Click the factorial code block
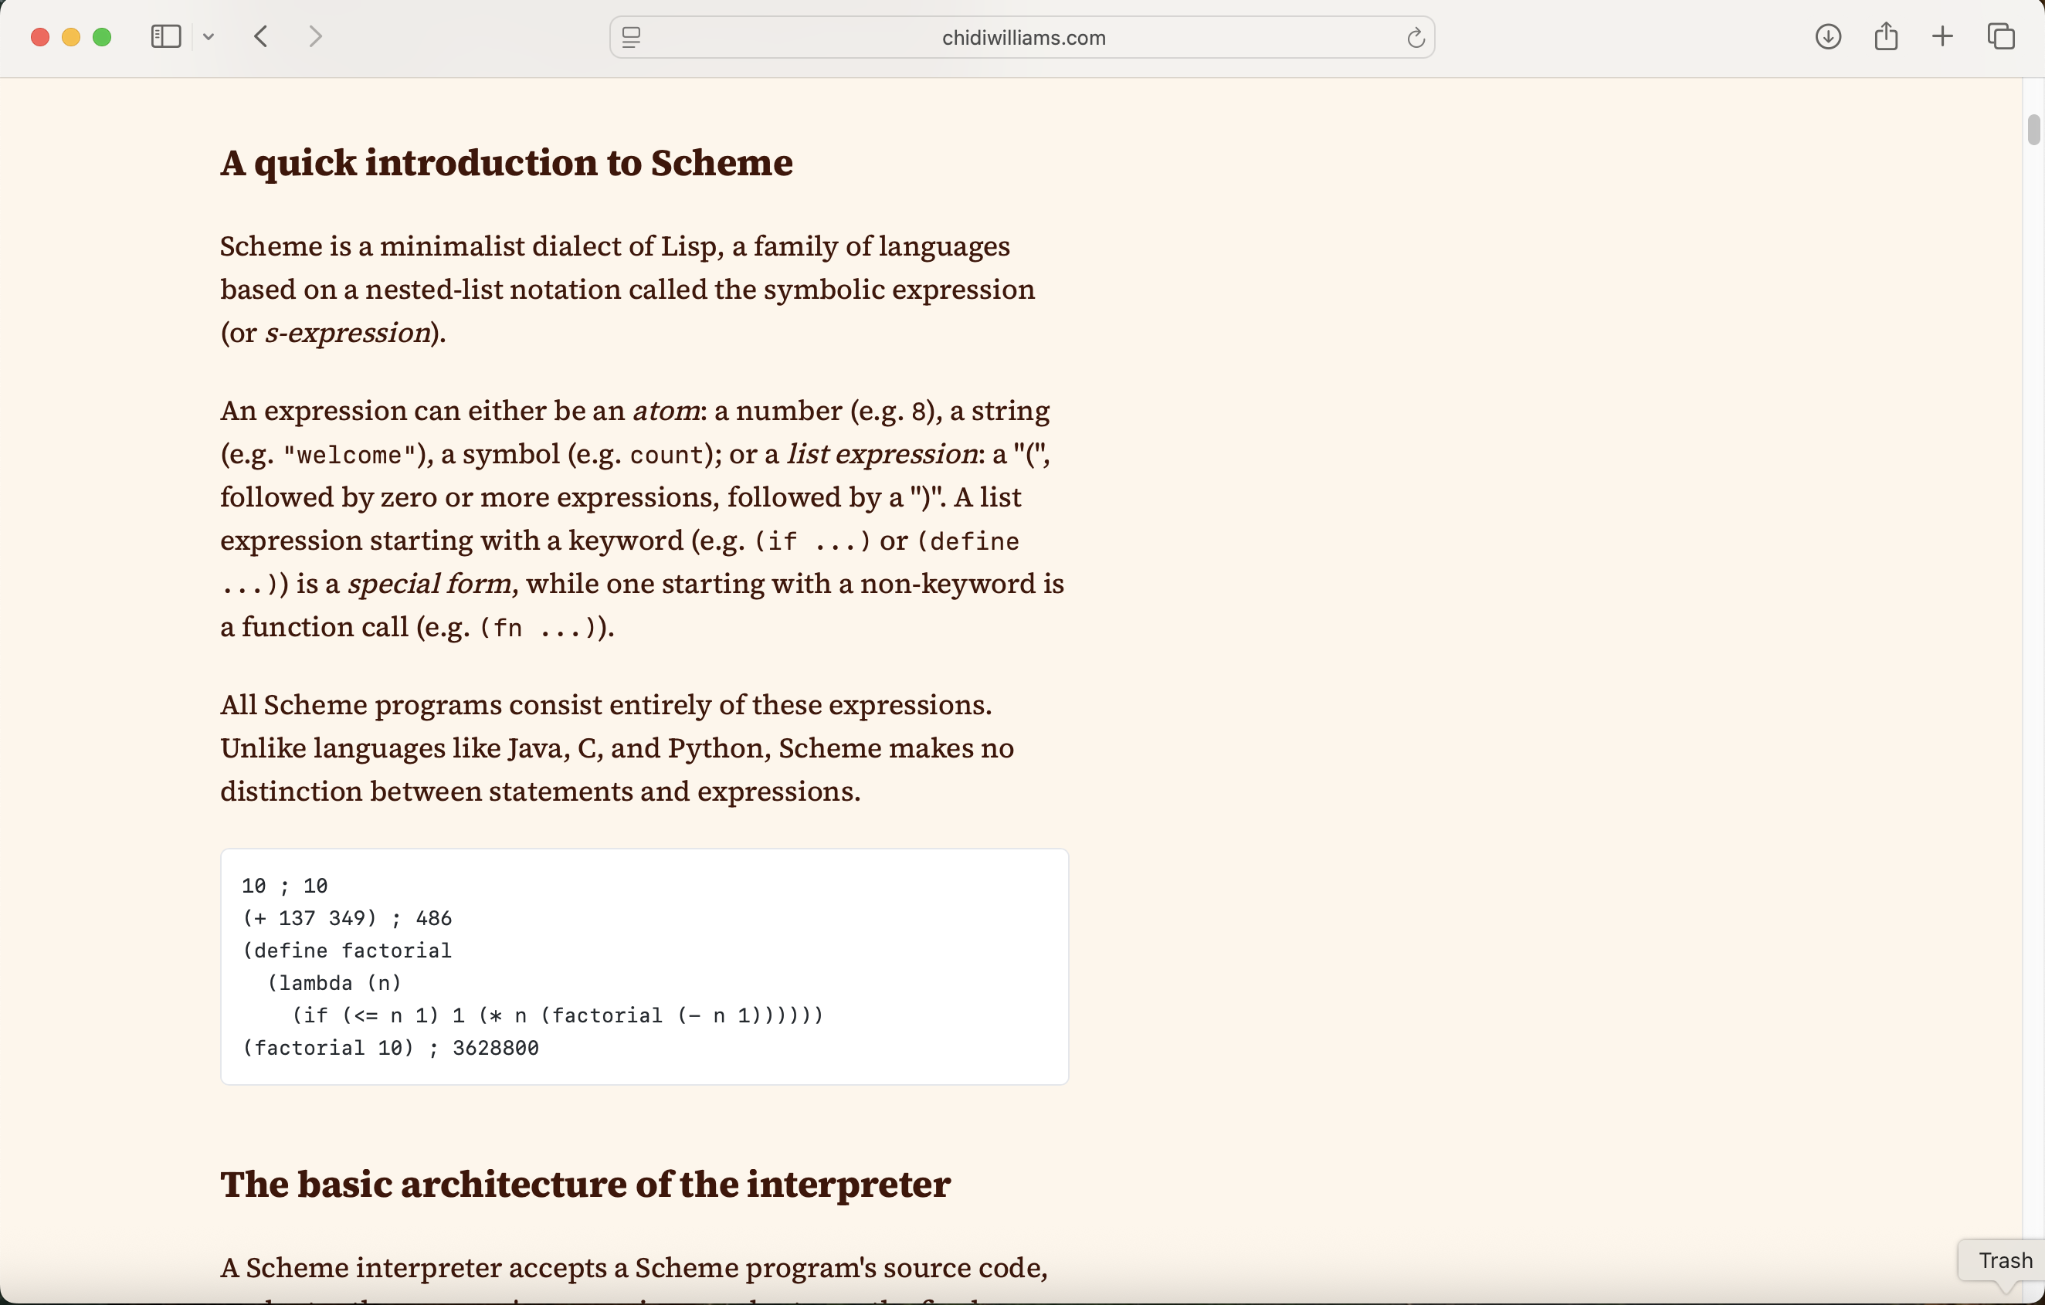This screenshot has width=2045, height=1305. (x=644, y=966)
